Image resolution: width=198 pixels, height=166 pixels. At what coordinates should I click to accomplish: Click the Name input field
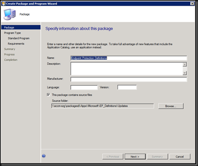tap(129, 58)
